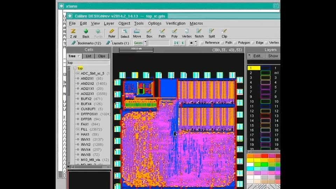Choose the Vertex tool
336x189 pixels.
point(187,33)
